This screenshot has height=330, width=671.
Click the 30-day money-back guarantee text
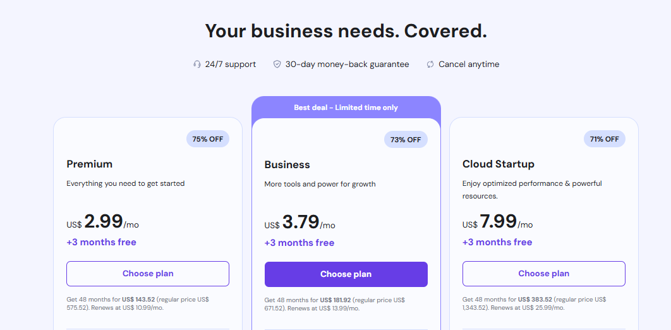pyautogui.click(x=347, y=64)
